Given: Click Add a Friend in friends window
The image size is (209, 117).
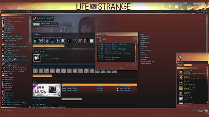Looking at the screenshot, I should click(x=183, y=106).
